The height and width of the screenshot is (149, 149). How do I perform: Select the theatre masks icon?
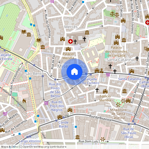point(147,49)
